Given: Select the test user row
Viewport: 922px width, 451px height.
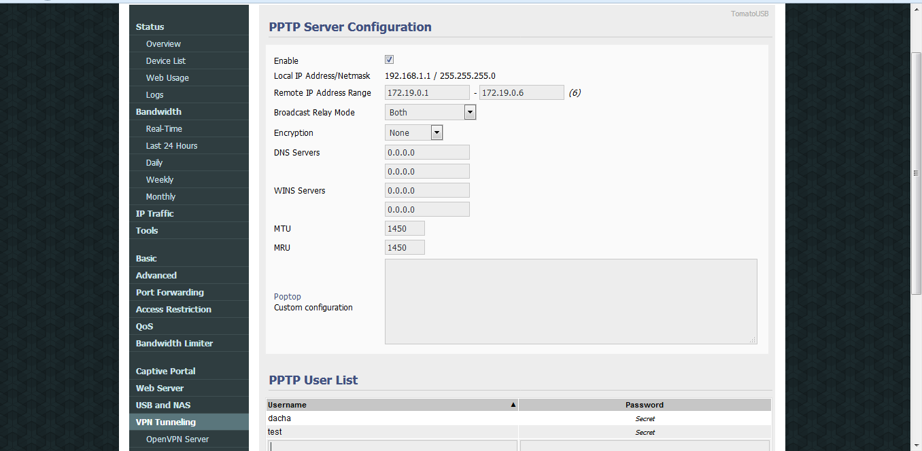Looking at the screenshot, I should click(519, 432).
